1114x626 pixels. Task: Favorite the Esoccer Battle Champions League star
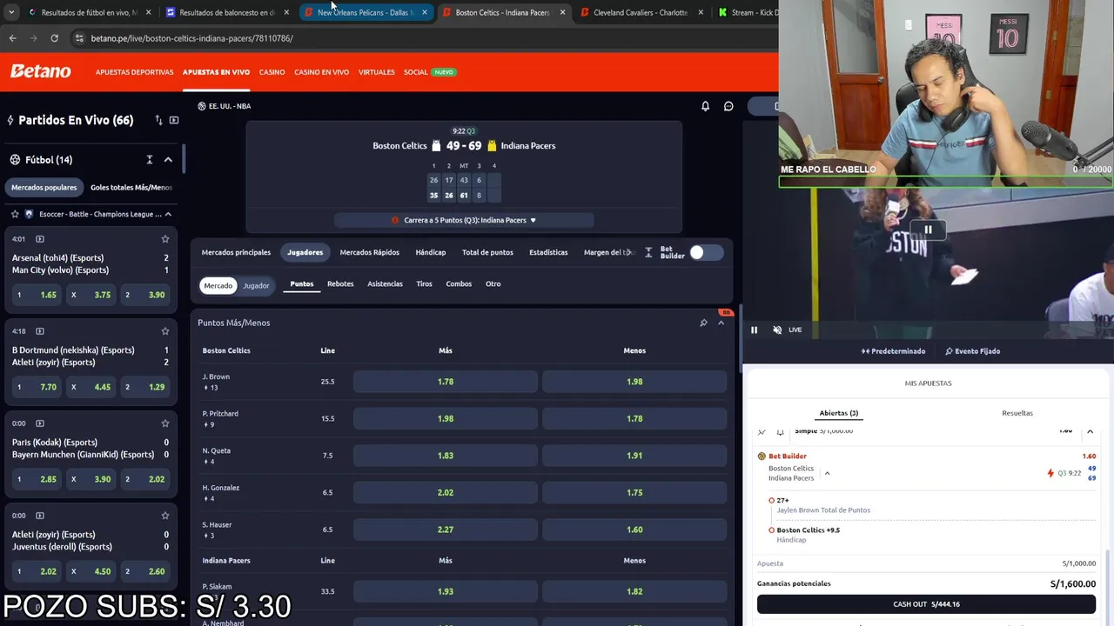click(x=15, y=214)
